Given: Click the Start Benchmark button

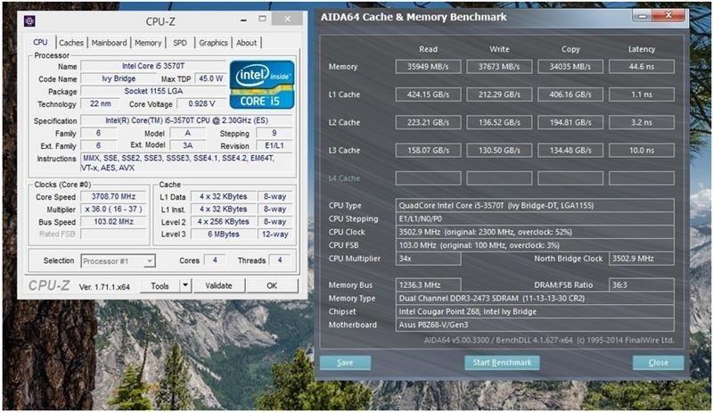Looking at the screenshot, I should (502, 362).
